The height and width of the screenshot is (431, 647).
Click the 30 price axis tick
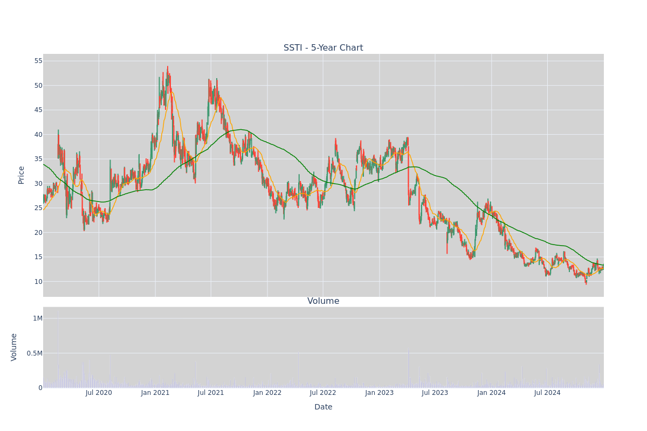[38, 183]
